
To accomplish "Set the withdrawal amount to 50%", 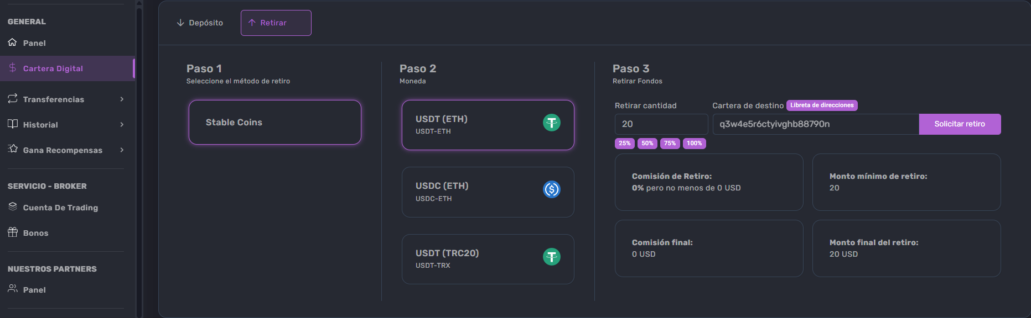I will 647,143.
